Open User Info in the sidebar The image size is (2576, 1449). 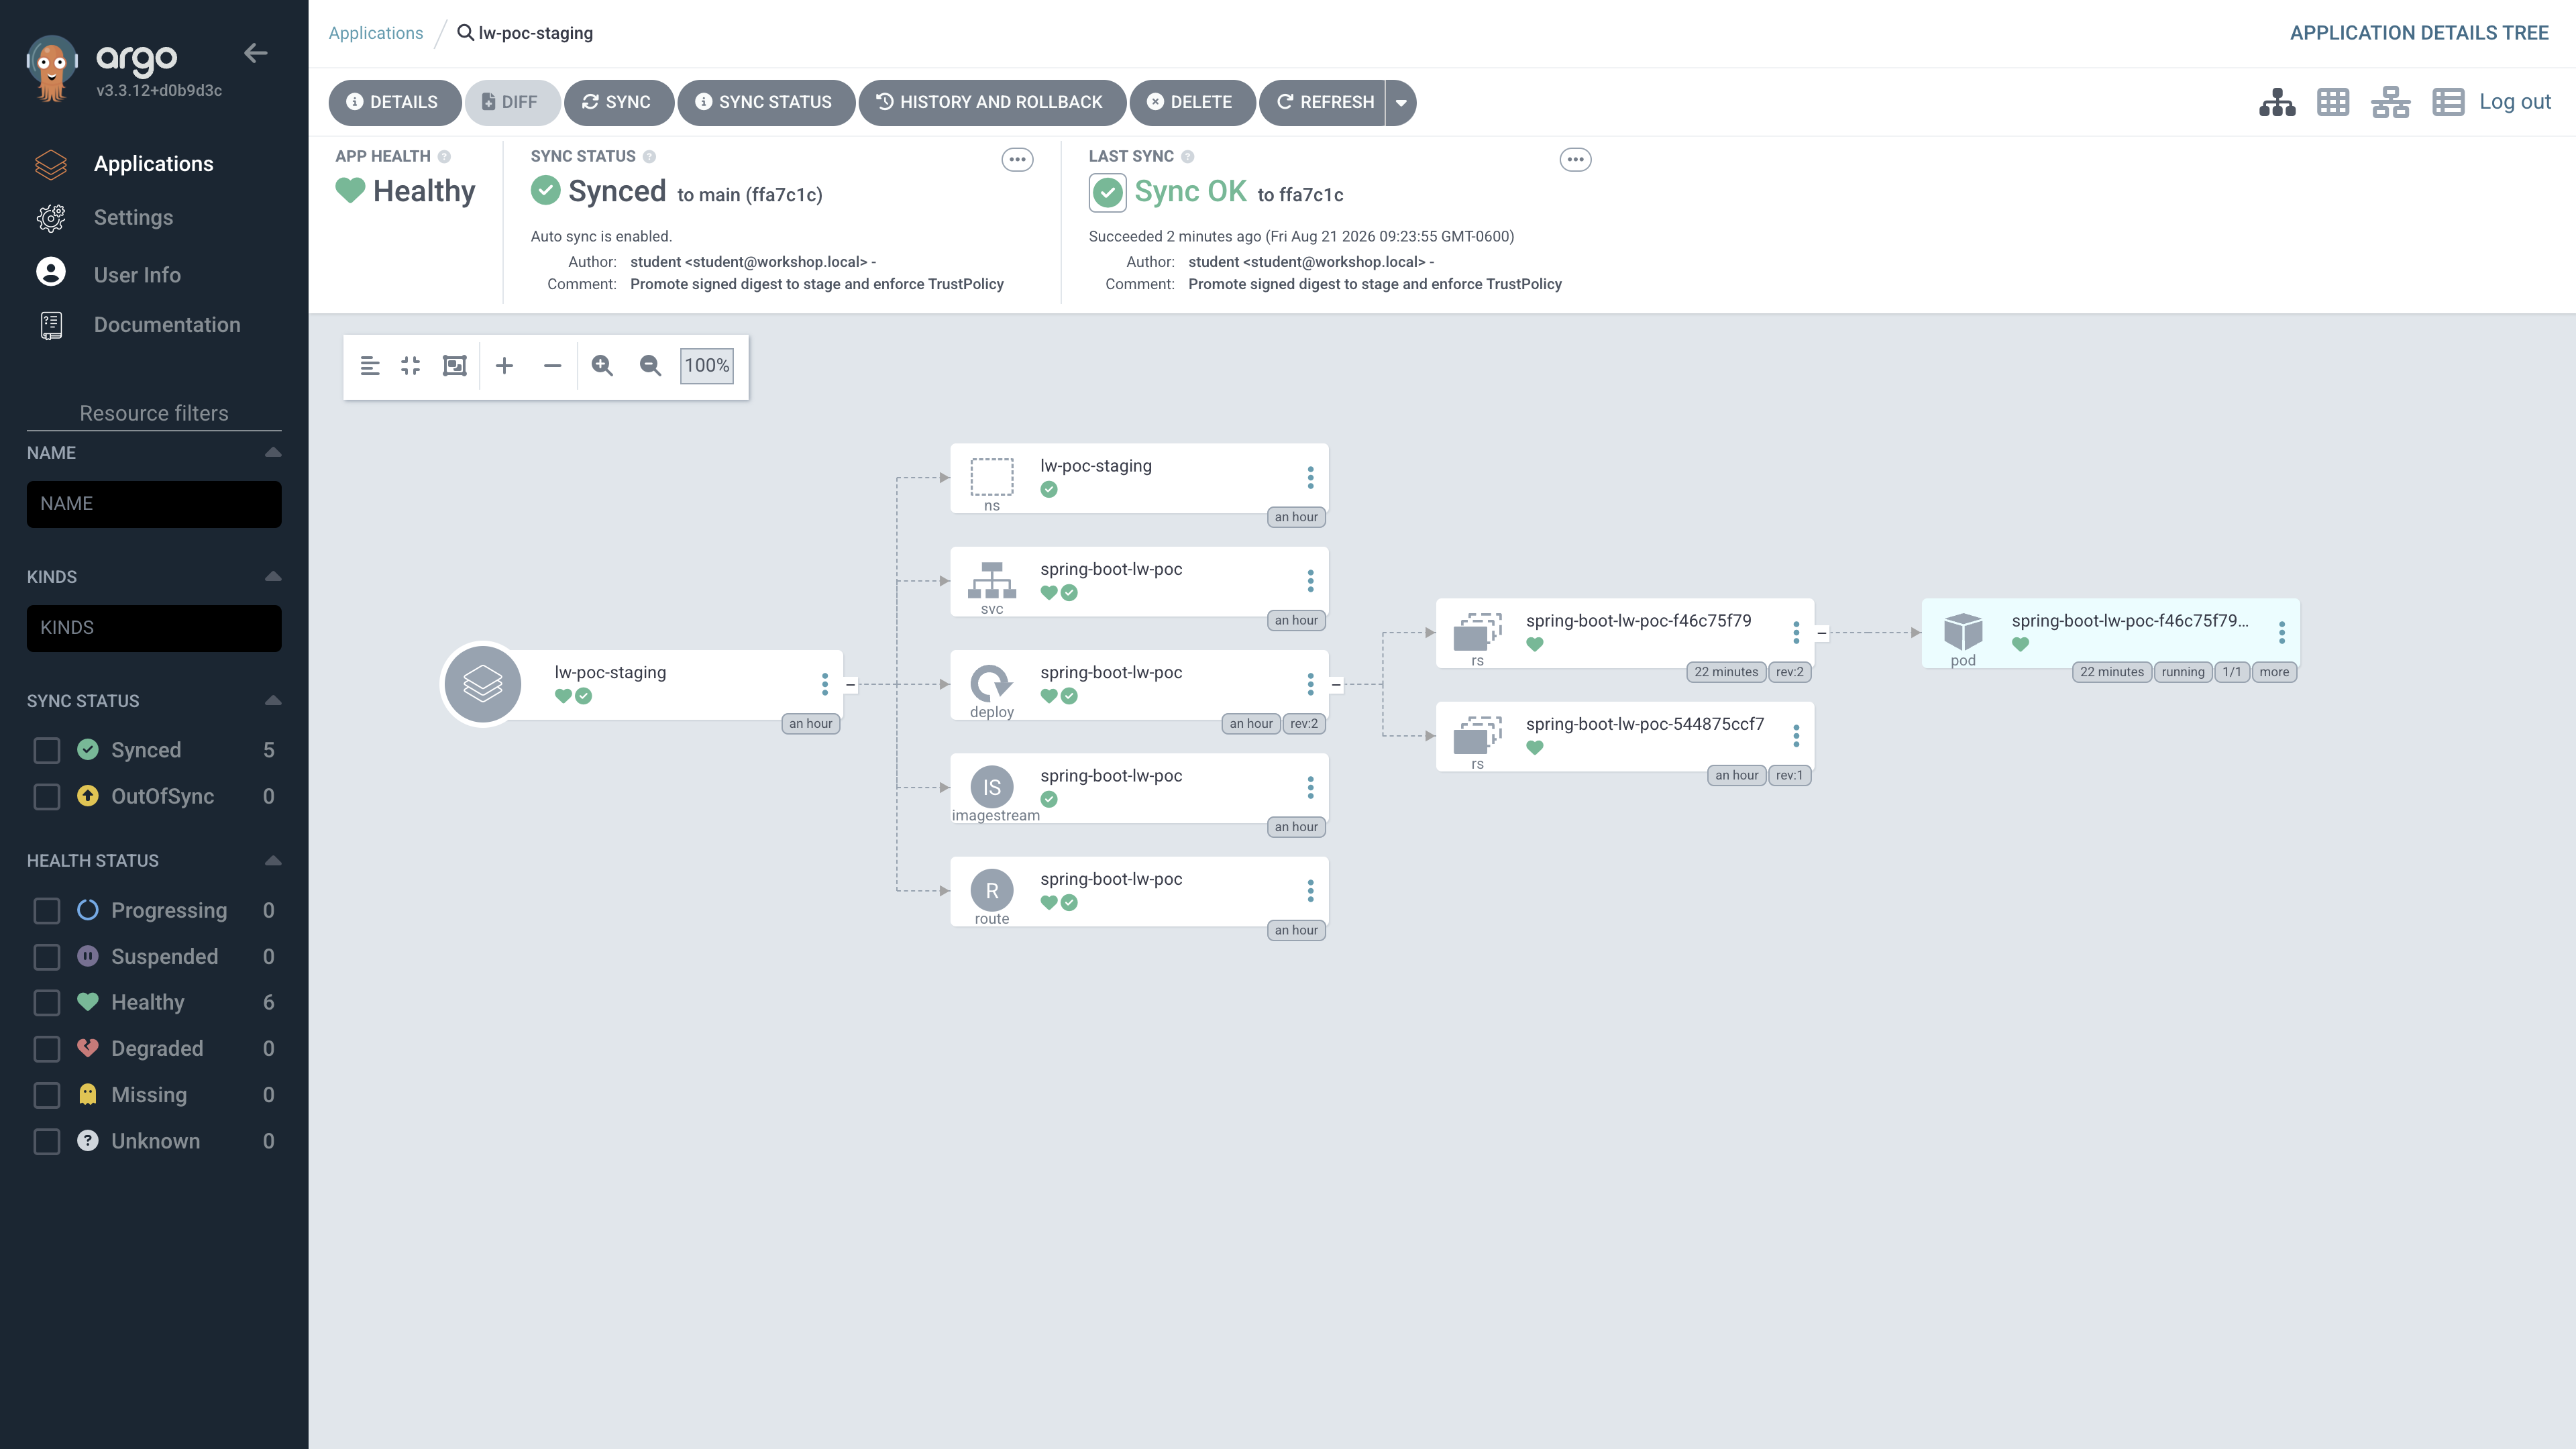pos(137,275)
